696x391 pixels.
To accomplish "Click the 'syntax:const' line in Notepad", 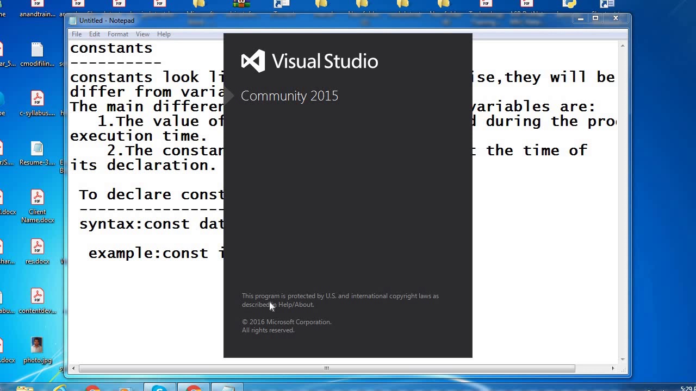I will [152, 224].
